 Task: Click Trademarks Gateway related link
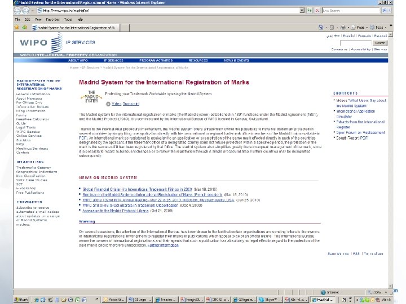(x=34, y=168)
